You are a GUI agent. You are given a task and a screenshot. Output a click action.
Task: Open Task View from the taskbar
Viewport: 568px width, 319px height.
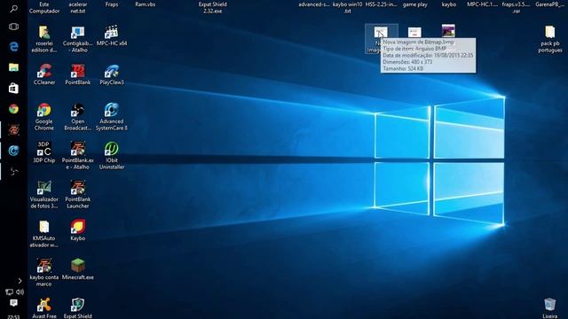pyautogui.click(x=14, y=27)
